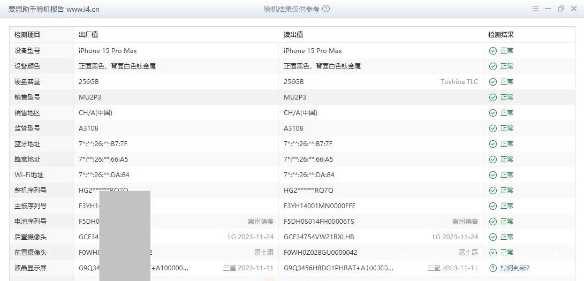Click the 正常 result in the 设备型号 row

[x=507, y=51]
